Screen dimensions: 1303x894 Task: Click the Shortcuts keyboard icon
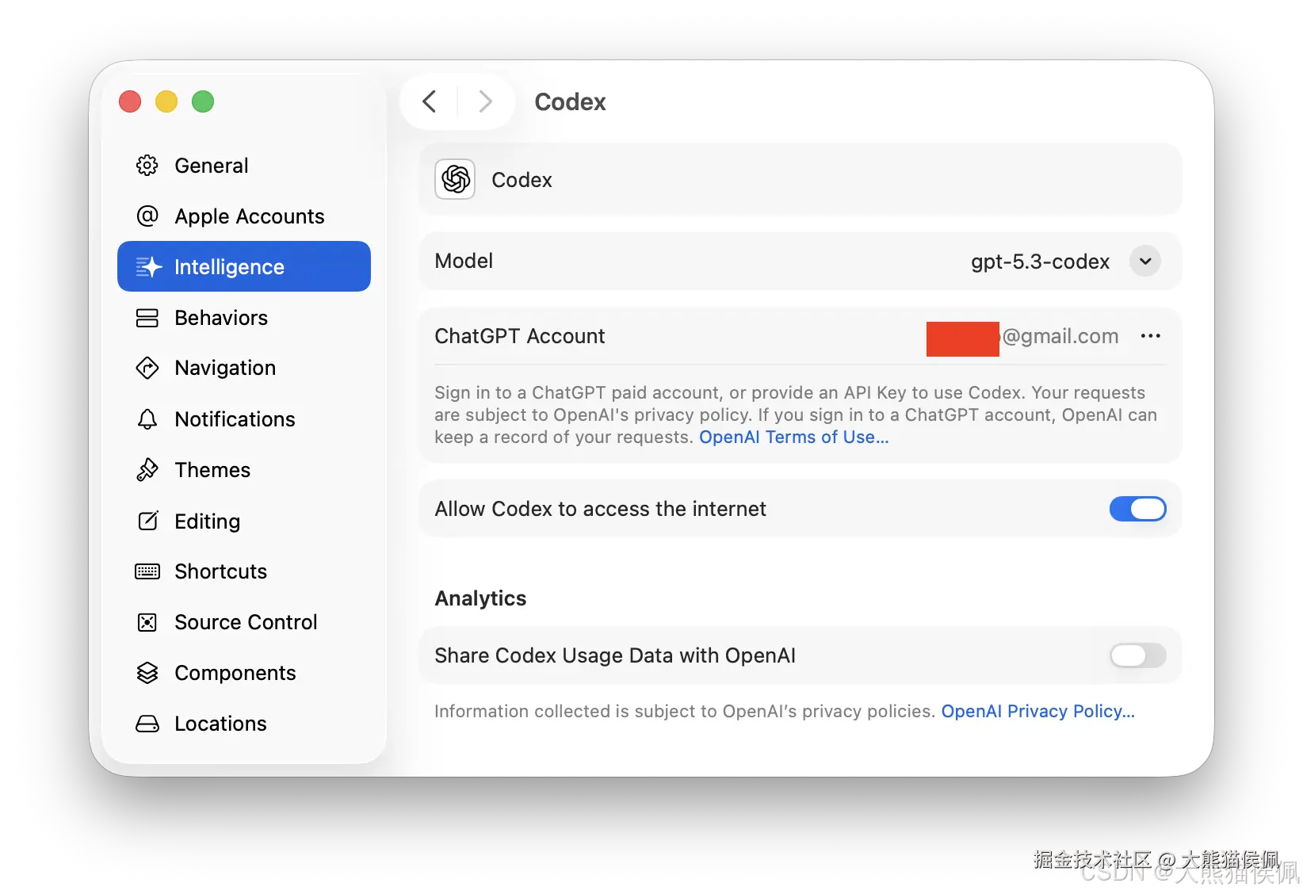[x=147, y=571]
